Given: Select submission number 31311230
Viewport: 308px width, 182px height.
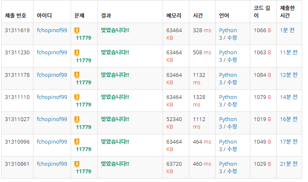Looking at the screenshot, I should (17, 53).
